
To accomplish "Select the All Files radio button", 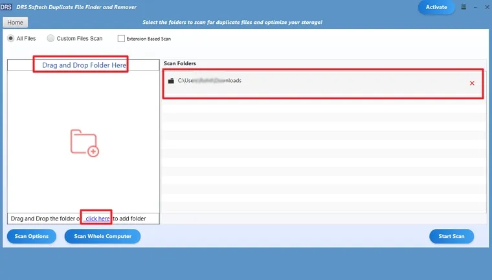I will click(x=10, y=38).
